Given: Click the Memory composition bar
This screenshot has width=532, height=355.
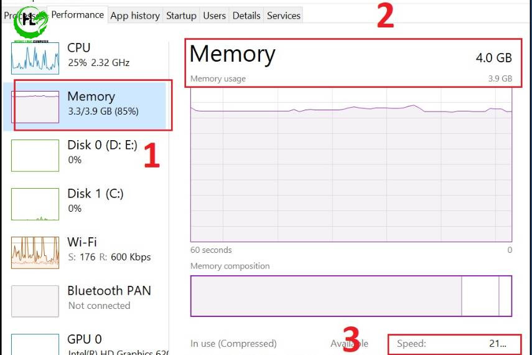Looking at the screenshot, I should click(x=351, y=296).
